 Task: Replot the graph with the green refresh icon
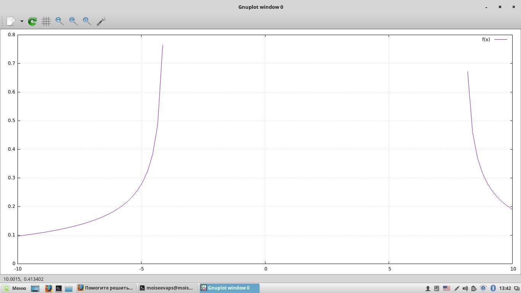click(x=32, y=21)
